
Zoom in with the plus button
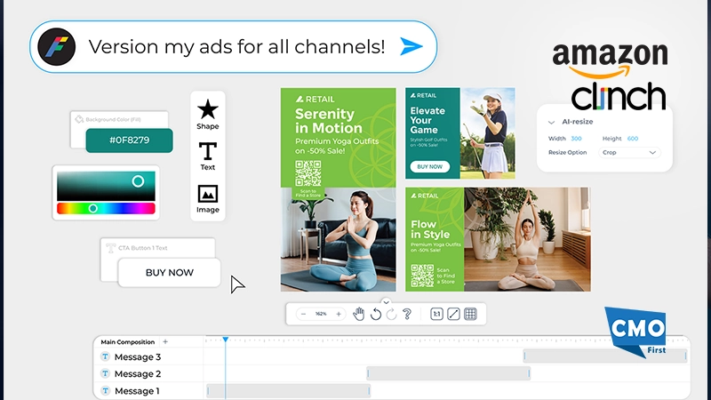(339, 314)
